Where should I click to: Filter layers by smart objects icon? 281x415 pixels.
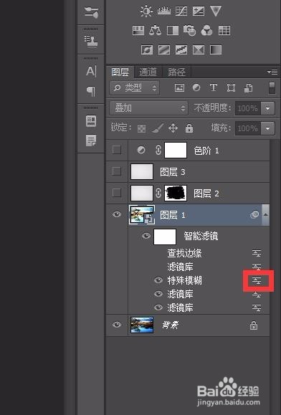(x=248, y=88)
